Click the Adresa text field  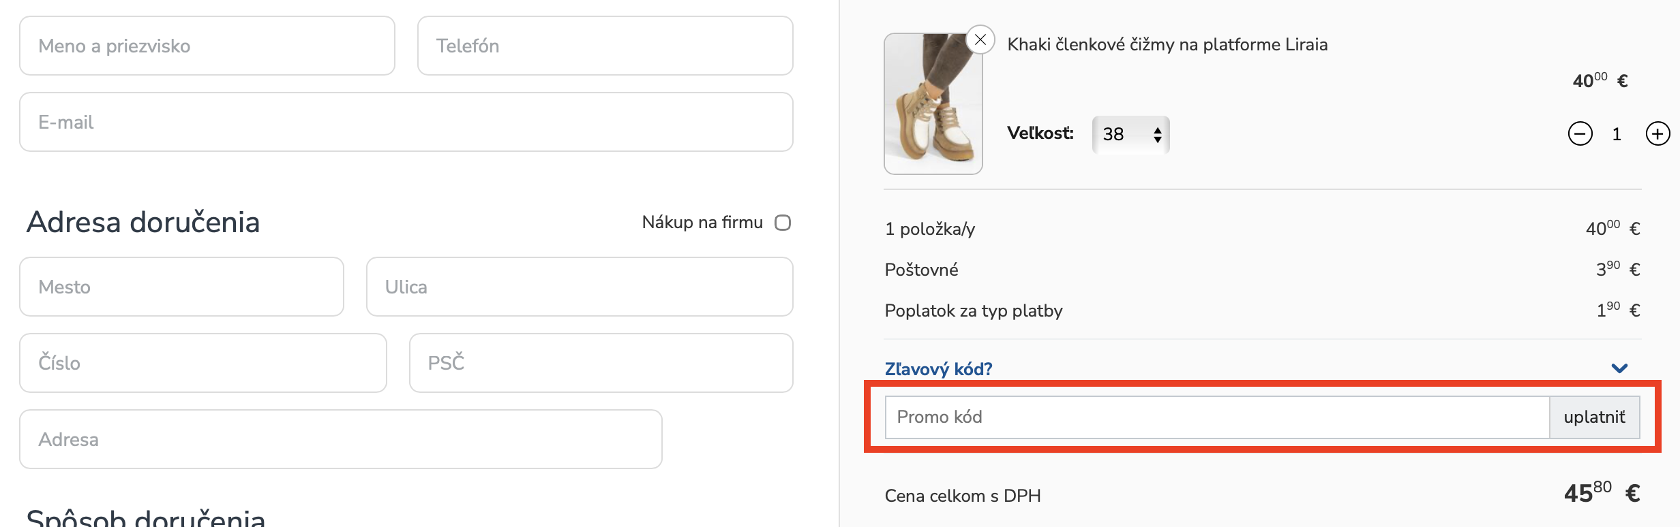[x=340, y=439]
